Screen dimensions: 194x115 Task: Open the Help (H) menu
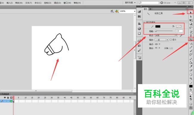pyautogui.click(x=77, y=3)
